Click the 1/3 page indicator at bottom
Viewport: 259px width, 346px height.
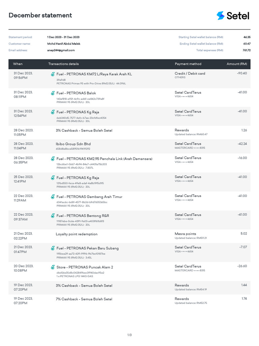click(129, 335)
